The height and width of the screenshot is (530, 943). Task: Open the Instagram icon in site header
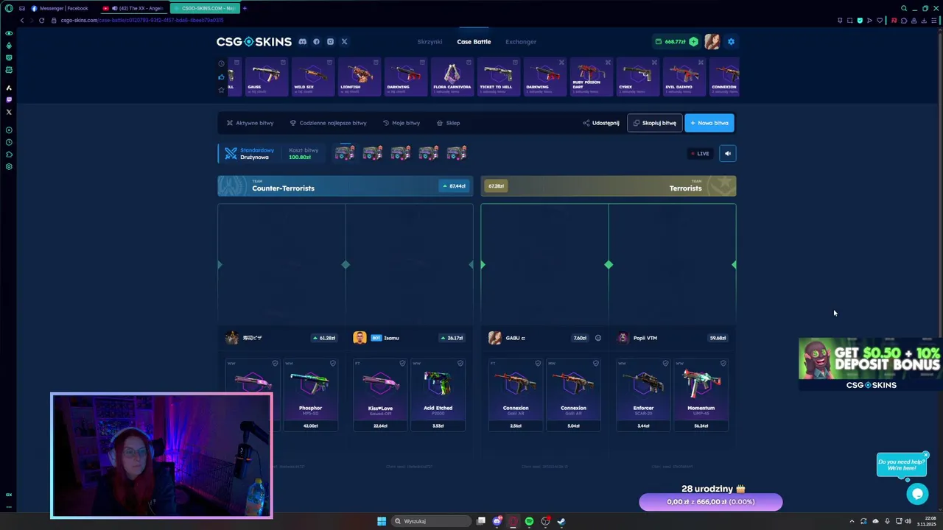click(x=330, y=42)
